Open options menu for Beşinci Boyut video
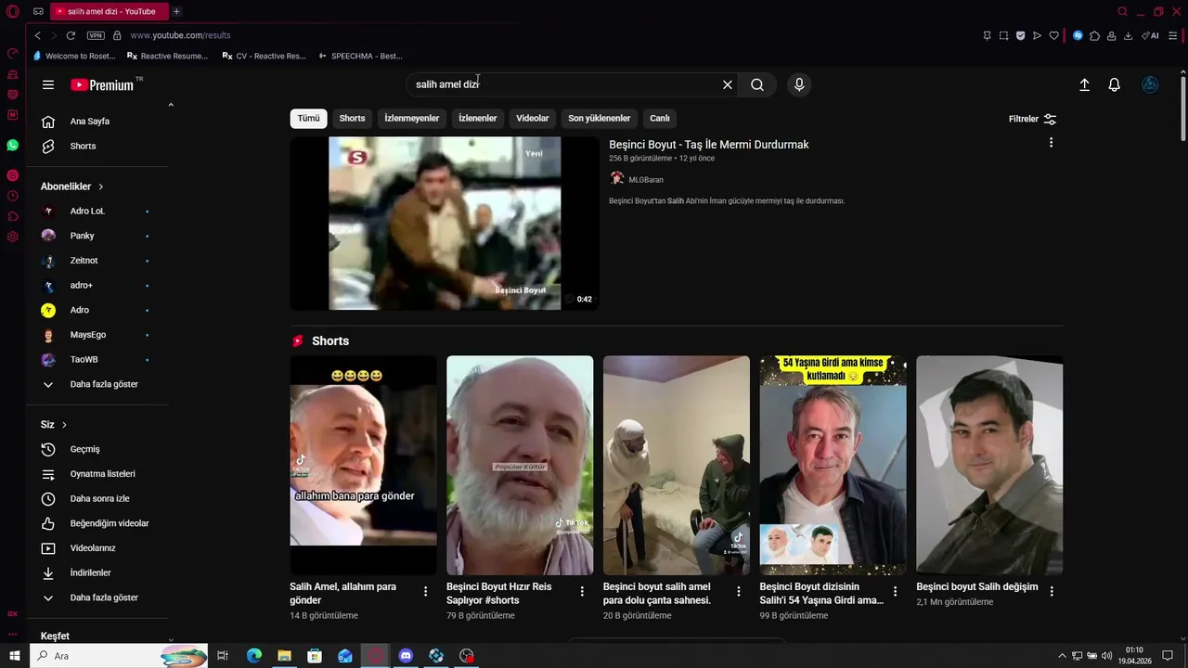Viewport: 1188px width, 668px height. coord(1051,143)
